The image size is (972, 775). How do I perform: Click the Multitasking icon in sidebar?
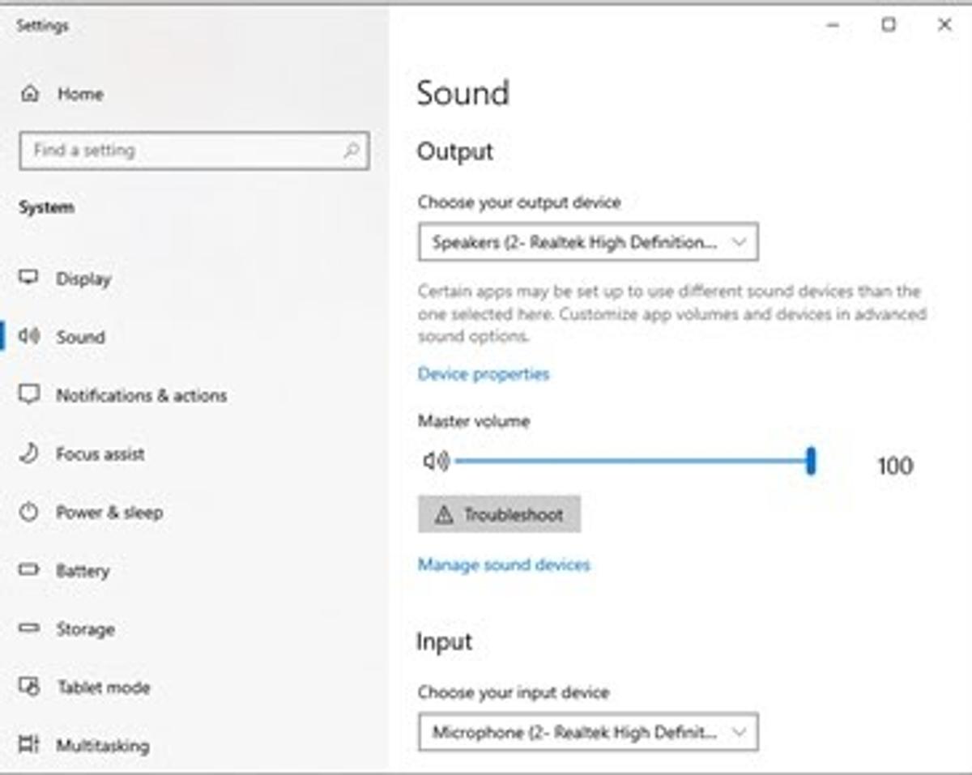tap(31, 745)
